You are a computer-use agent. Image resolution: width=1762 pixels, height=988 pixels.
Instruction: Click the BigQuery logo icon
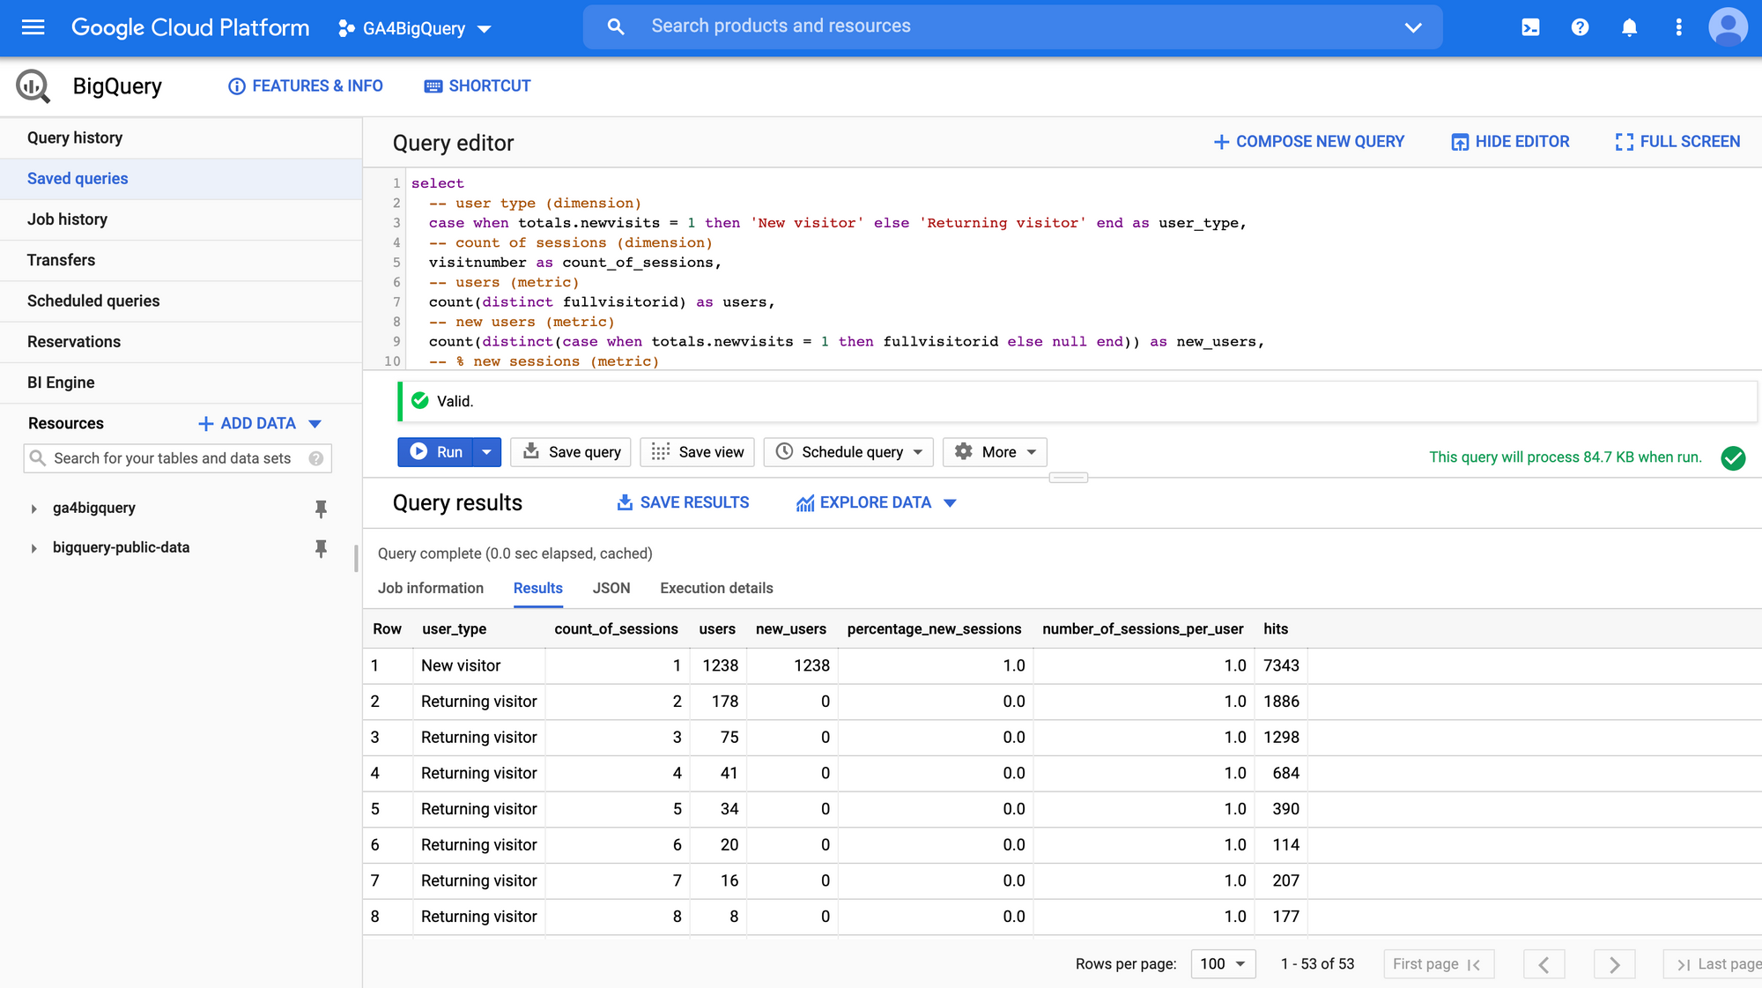[33, 86]
